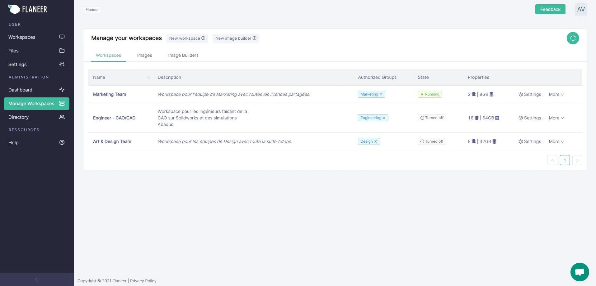Screen dimensions: 596x286
Task: Click the New workspace button
Action: (x=187, y=38)
